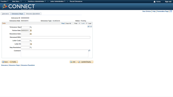Click the bottom Grievance page link

tap(4, 65)
